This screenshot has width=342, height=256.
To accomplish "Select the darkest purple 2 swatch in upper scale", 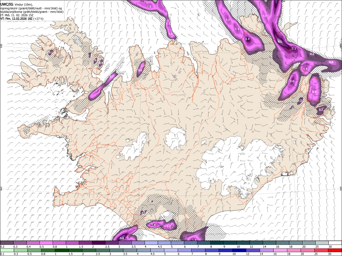I will [98, 243].
